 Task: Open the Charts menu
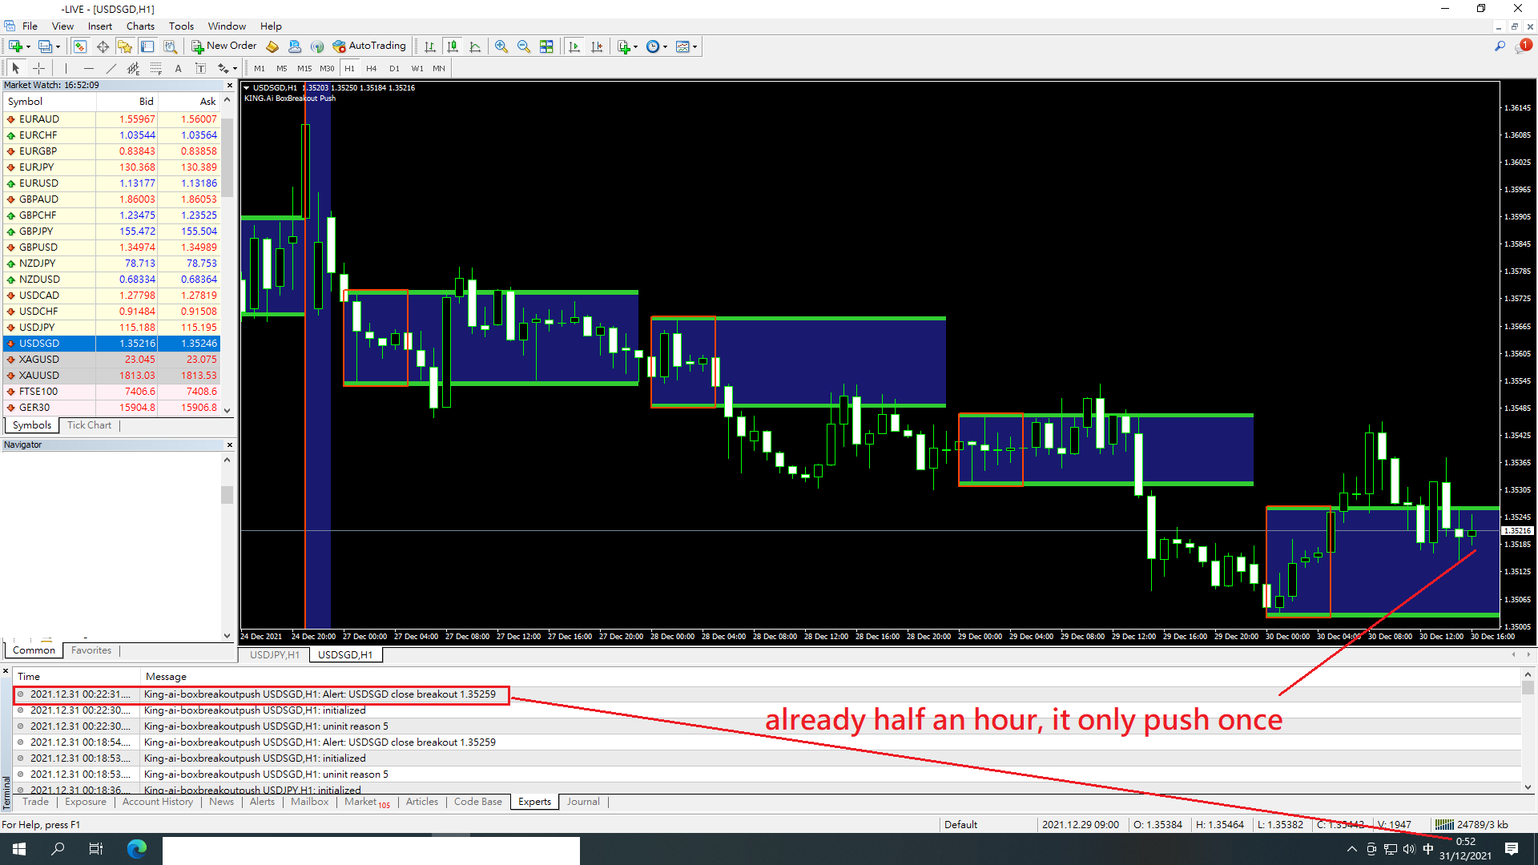tap(140, 26)
